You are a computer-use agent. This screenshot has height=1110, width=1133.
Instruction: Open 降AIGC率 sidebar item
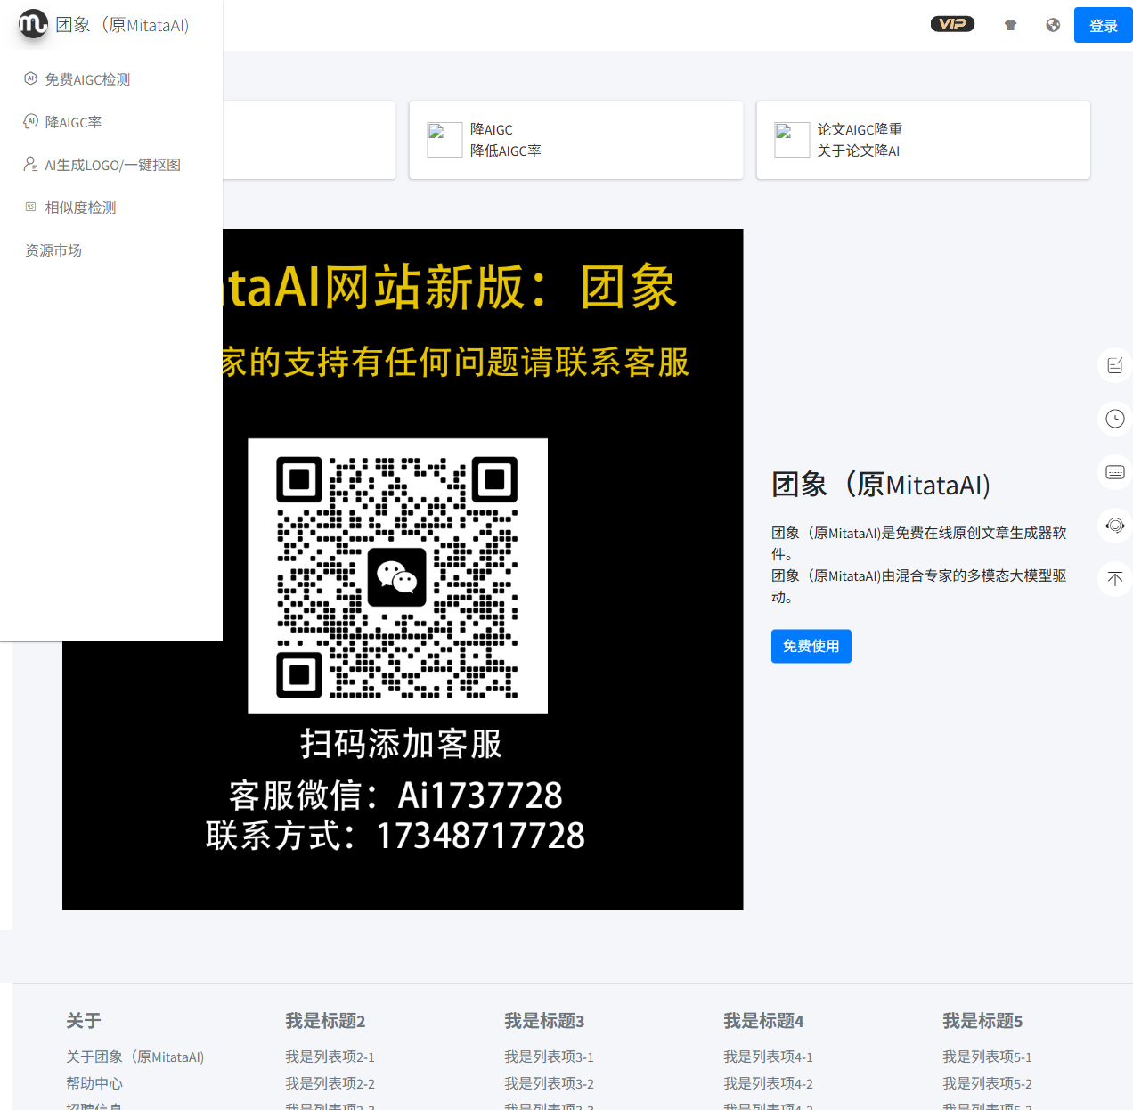(73, 122)
